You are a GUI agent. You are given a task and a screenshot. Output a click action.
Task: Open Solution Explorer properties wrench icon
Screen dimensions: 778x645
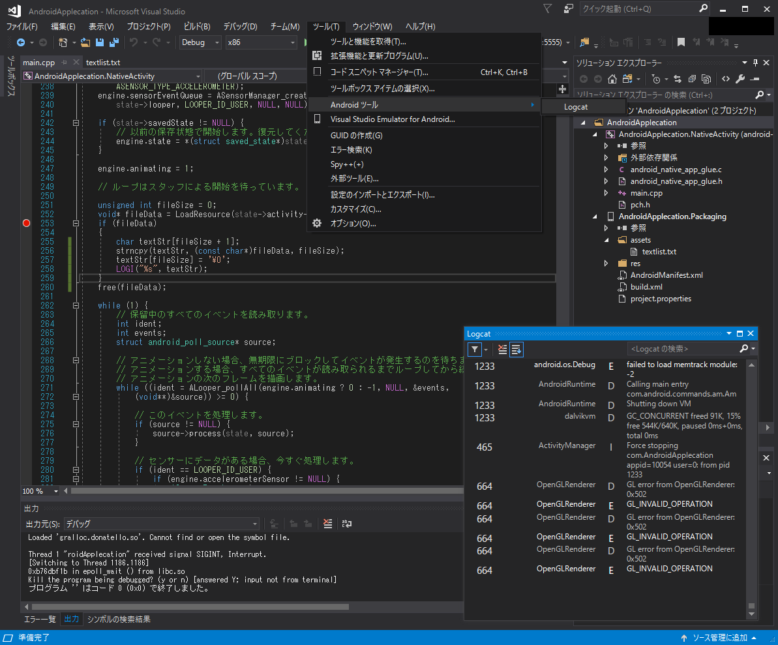[740, 79]
